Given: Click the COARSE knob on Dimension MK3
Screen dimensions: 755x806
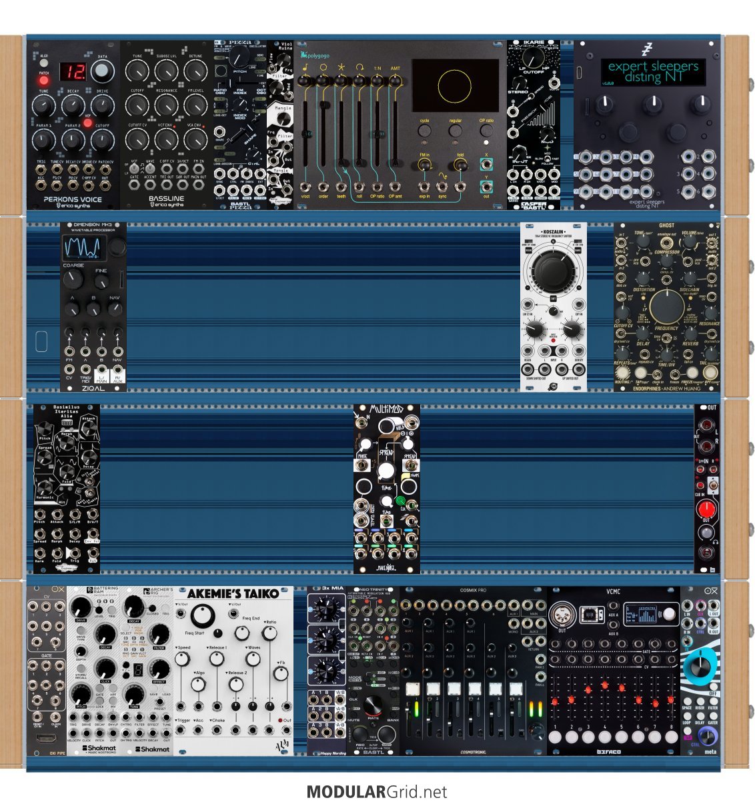Looking at the screenshot, I should point(73,279).
